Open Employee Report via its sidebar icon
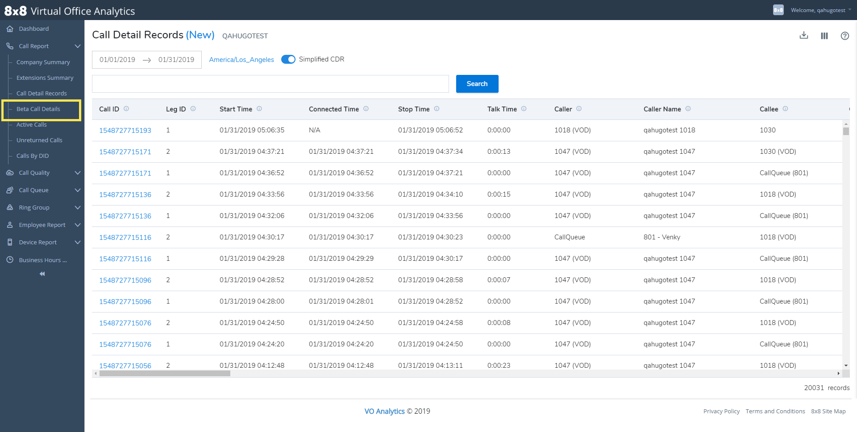The image size is (857, 432). click(x=10, y=225)
